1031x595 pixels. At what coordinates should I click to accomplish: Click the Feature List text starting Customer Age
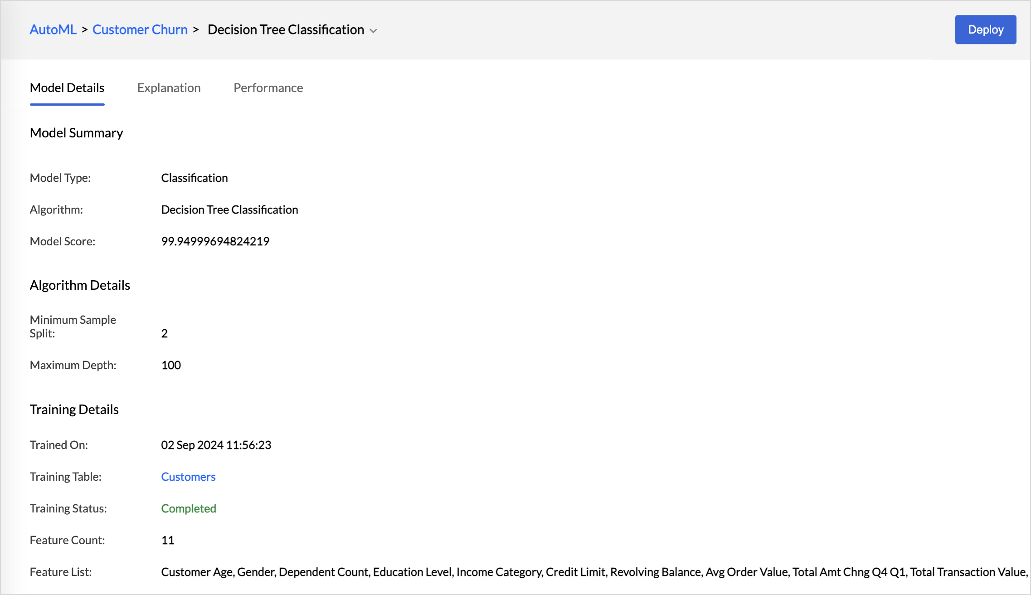(594, 572)
